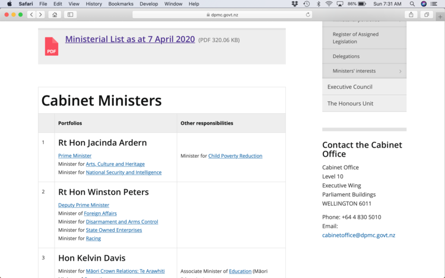Screen dimensions: 445x278
Task: Reload the page with refresh icon
Action: 308,15
